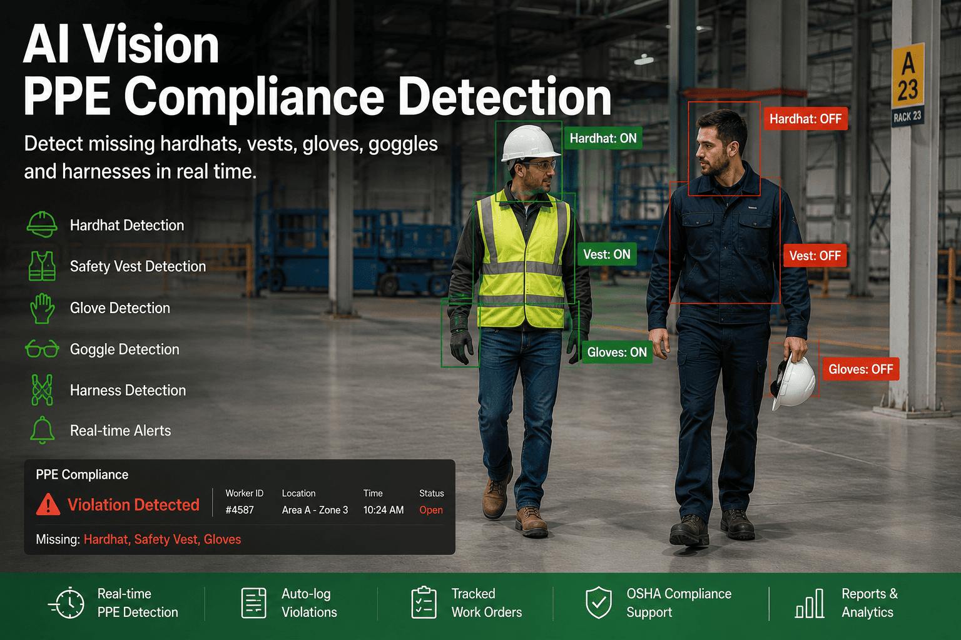Image resolution: width=961 pixels, height=640 pixels.
Task: Click the location value 'Area A - Zone 3'
Action: tap(315, 510)
